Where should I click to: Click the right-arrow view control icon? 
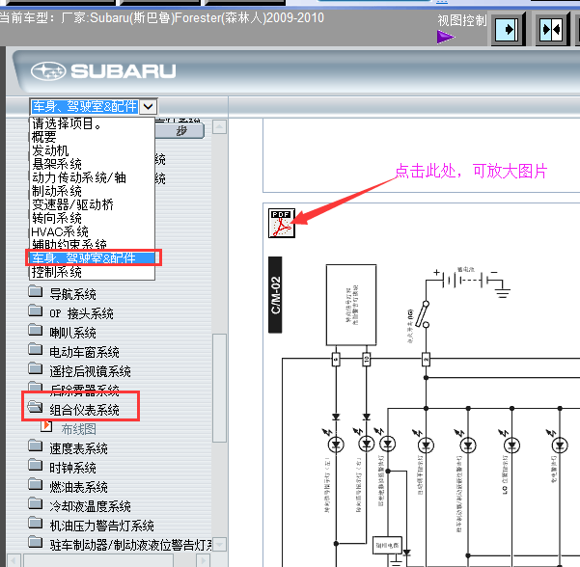pyautogui.click(x=509, y=29)
